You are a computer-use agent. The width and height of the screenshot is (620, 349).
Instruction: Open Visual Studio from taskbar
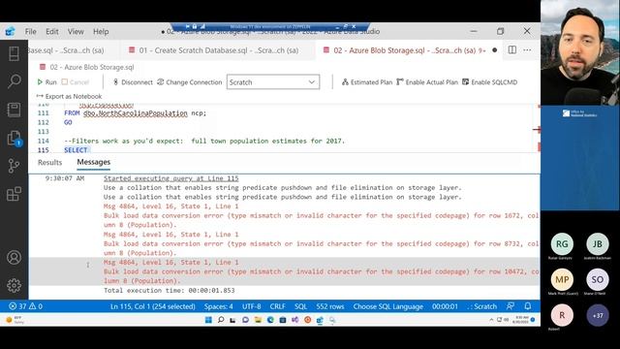click(294, 320)
